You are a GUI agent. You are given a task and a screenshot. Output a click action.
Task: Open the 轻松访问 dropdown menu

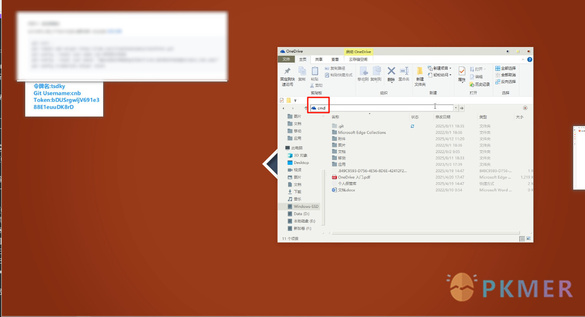[x=451, y=75]
